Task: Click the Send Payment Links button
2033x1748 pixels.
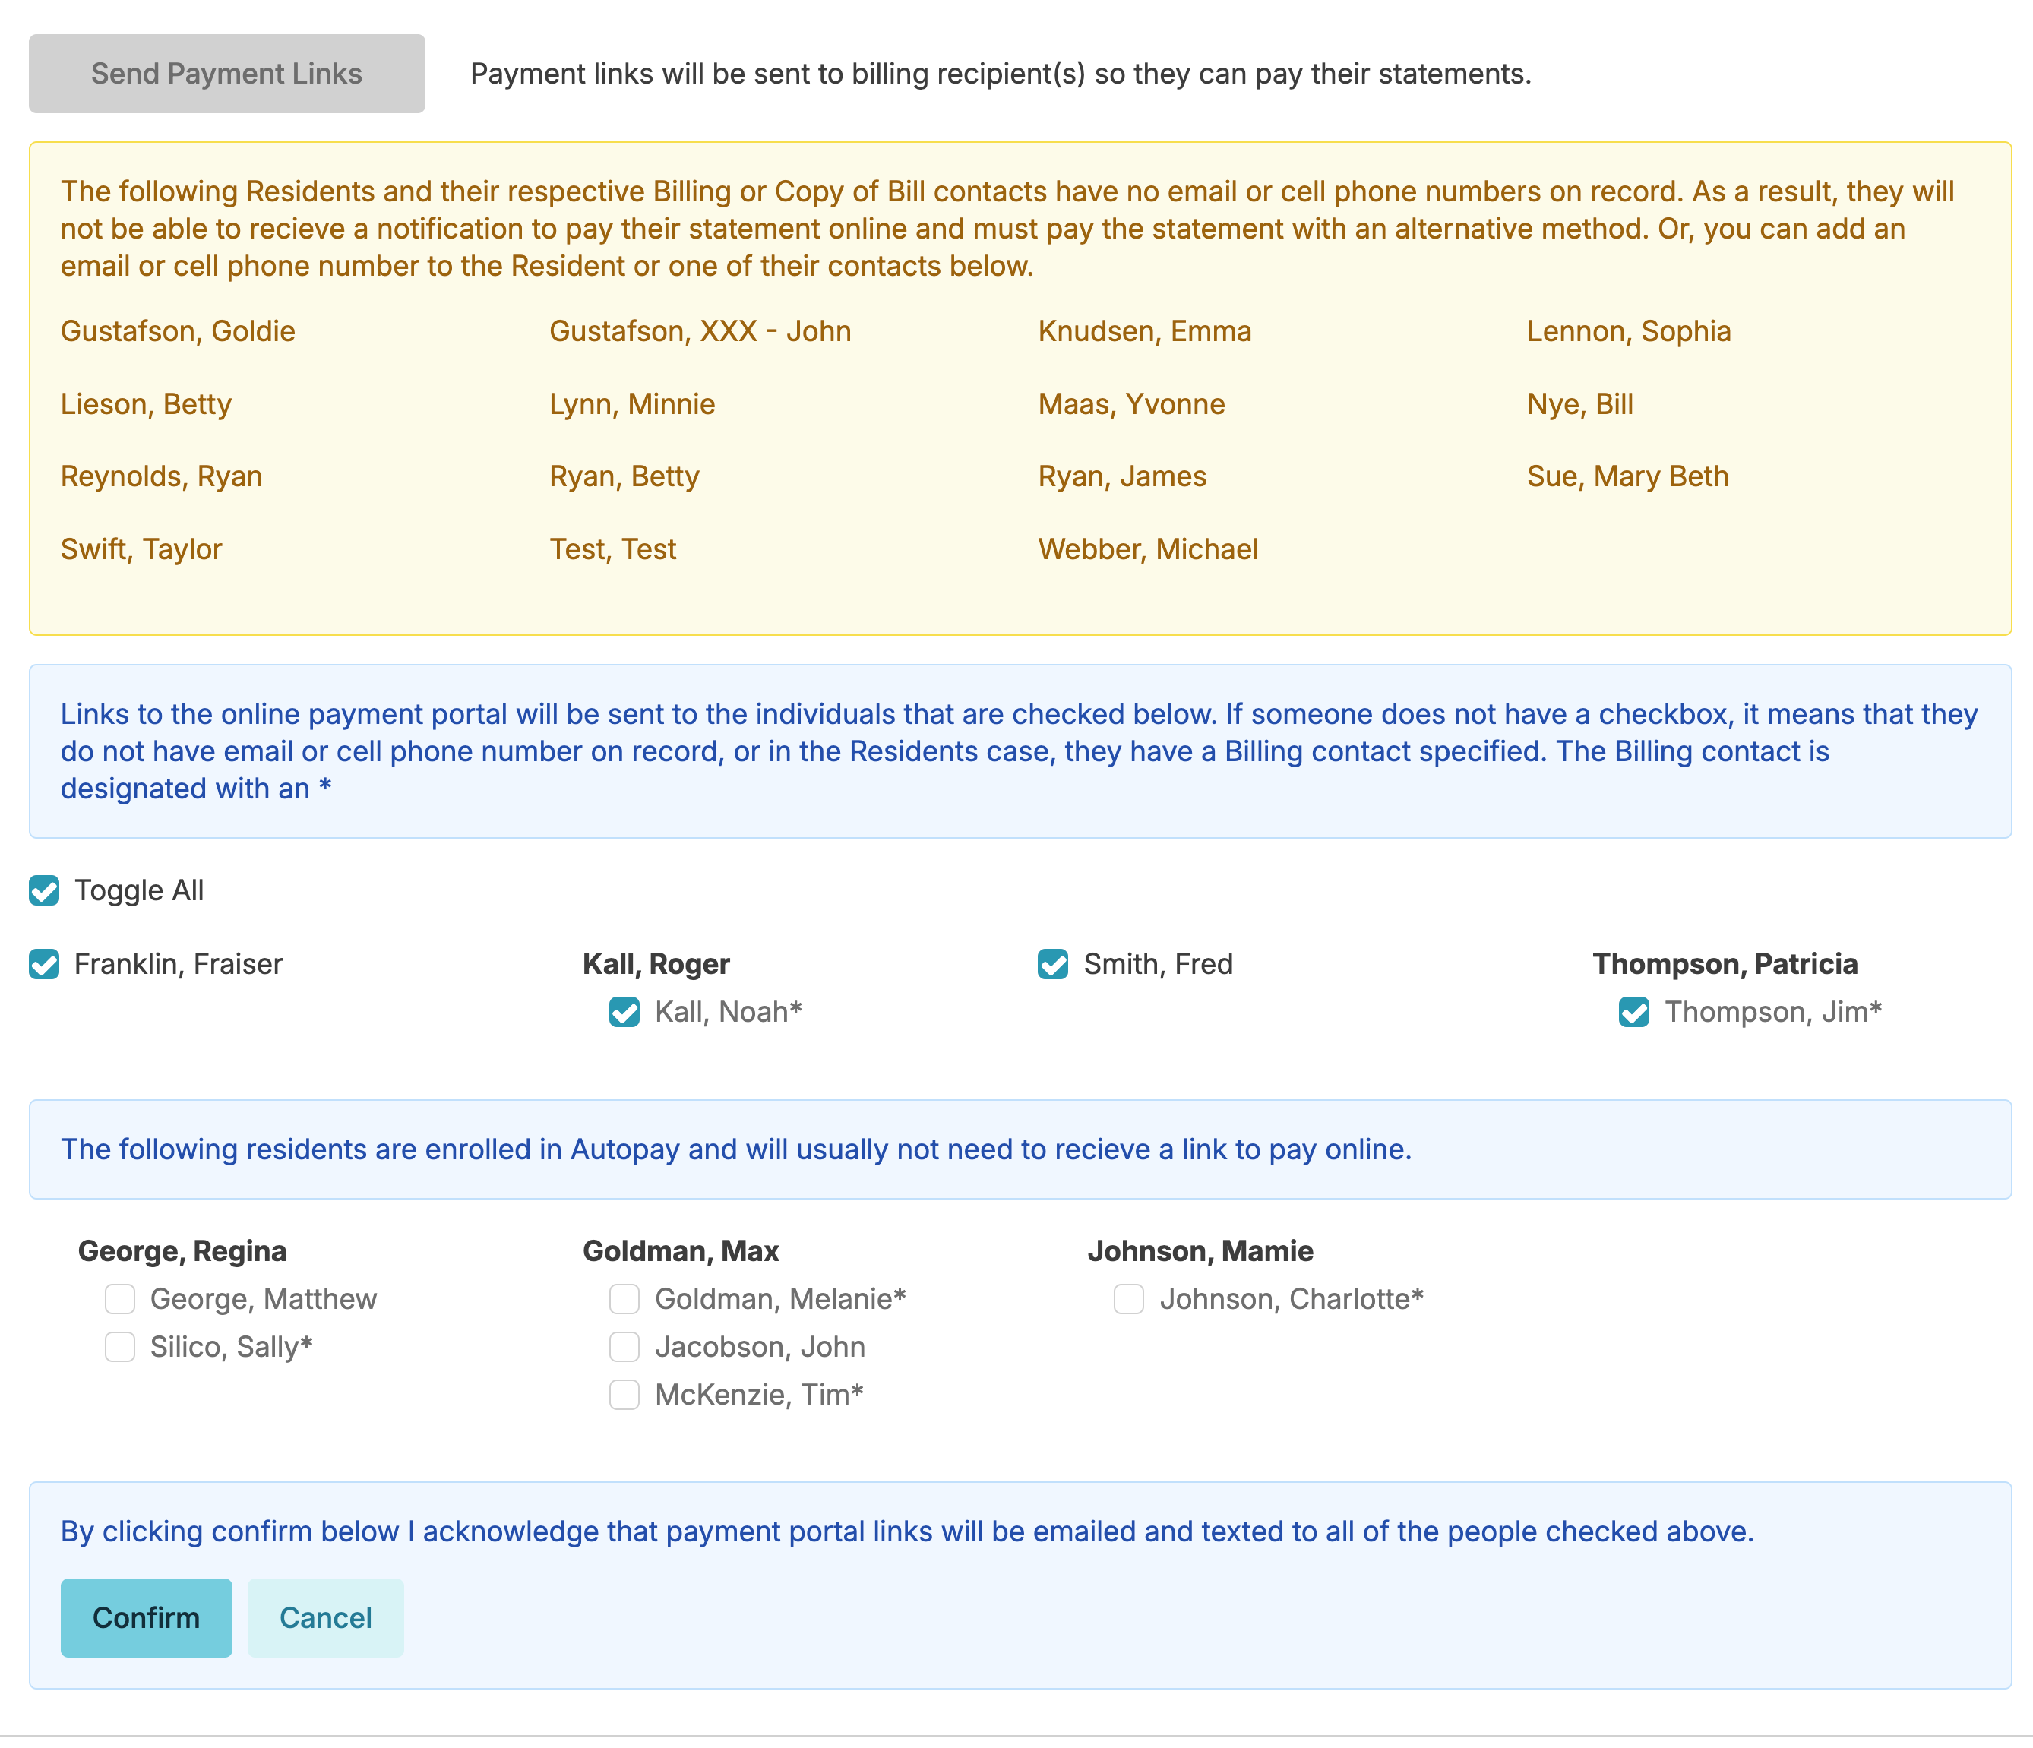Action: [x=226, y=74]
